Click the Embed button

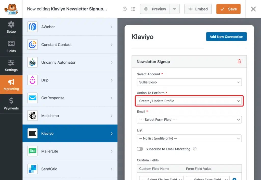(198, 9)
